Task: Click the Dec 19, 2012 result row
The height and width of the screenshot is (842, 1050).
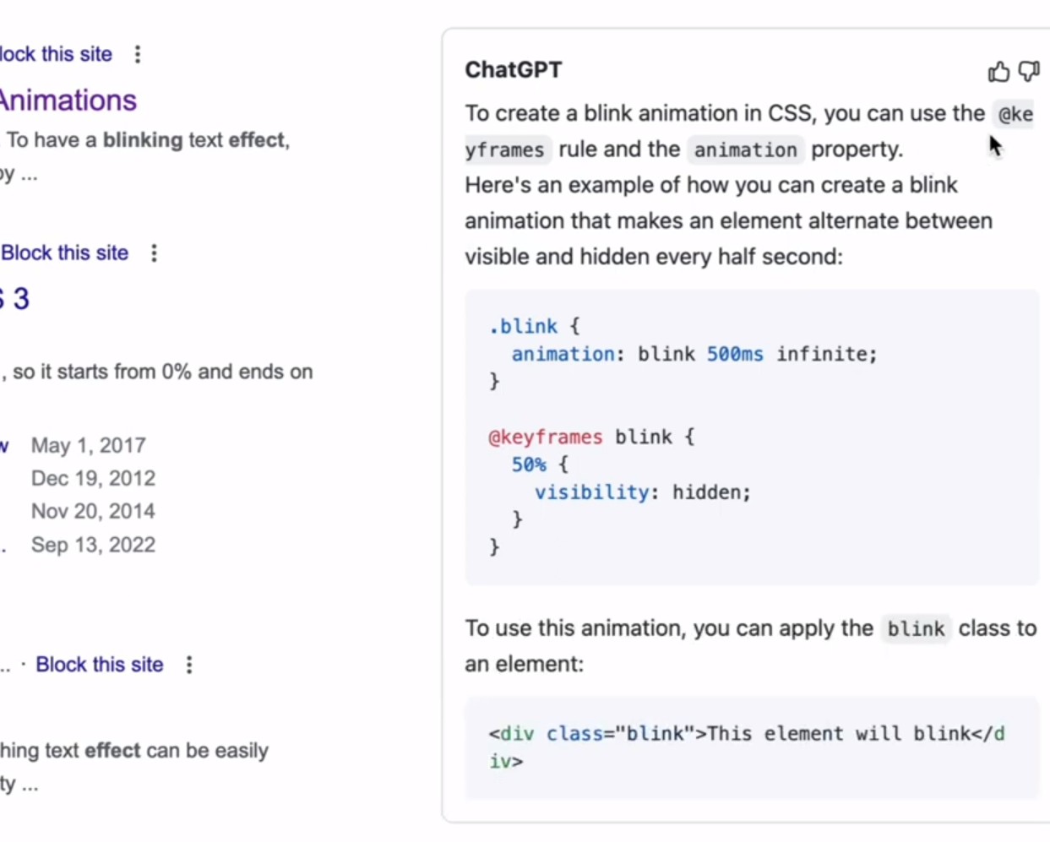Action: (x=93, y=478)
